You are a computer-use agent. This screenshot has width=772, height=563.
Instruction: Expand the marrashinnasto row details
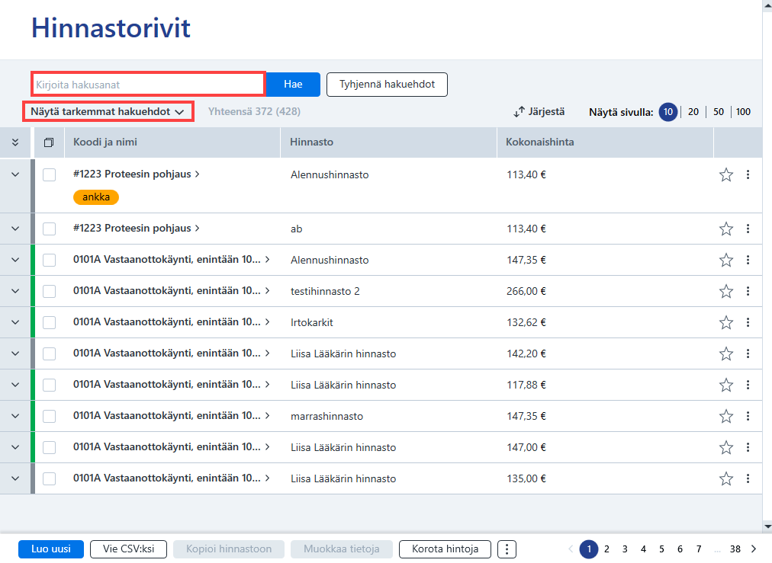(15, 416)
